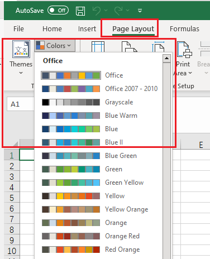Open the Insert tab
Viewport: 210px width, 259px height.
(87, 29)
